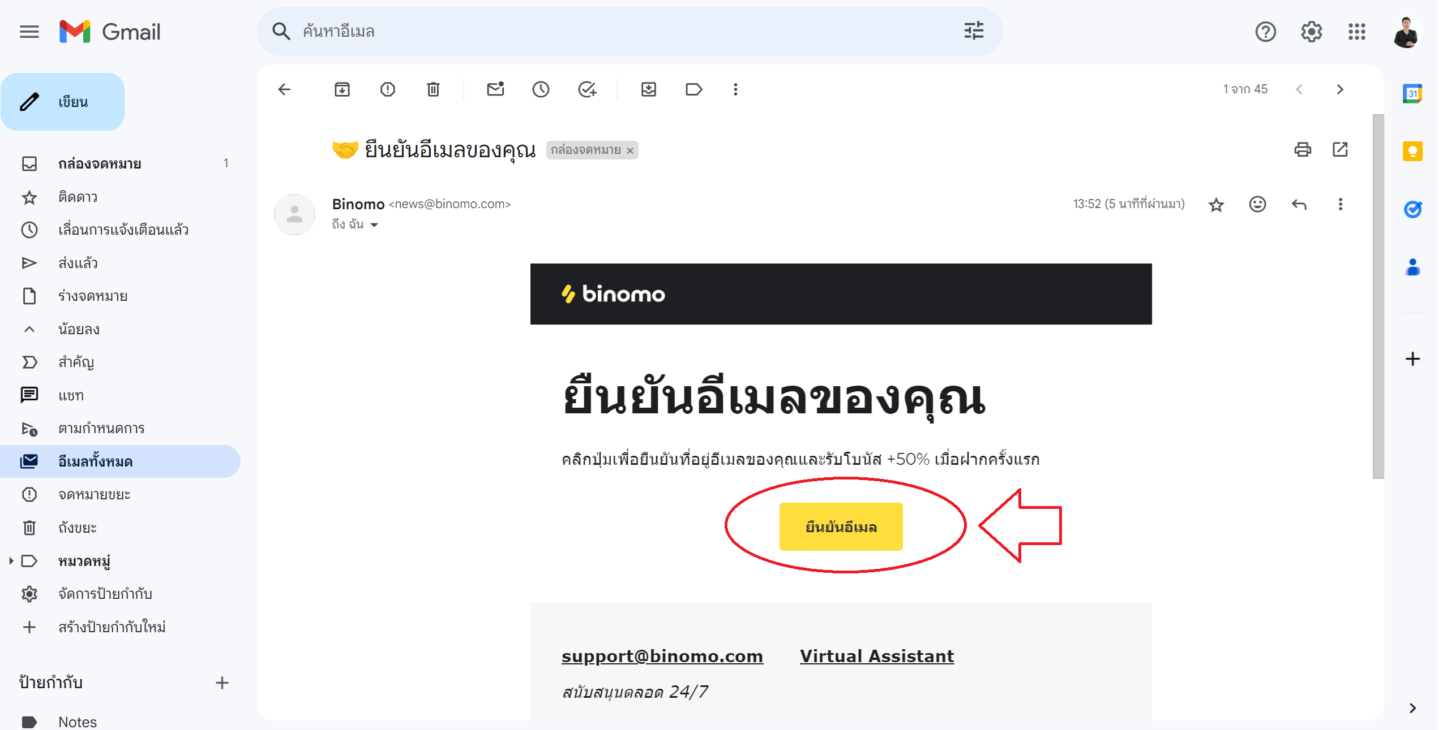
Task: Collapse the folder list with น้อยลง
Action: tap(121, 329)
